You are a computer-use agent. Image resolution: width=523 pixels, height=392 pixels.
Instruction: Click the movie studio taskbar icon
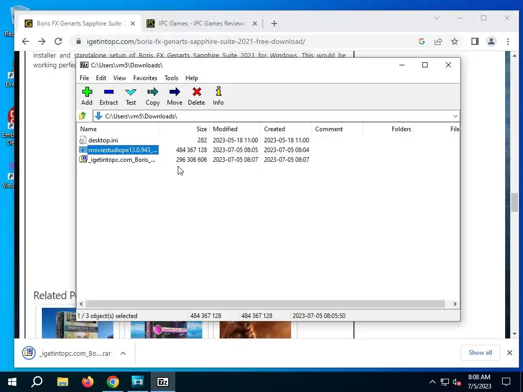point(137,382)
